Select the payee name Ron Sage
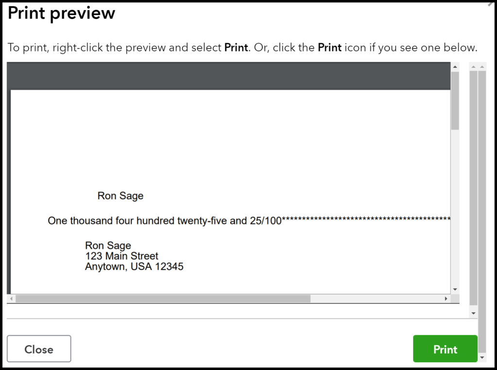Image resolution: width=497 pixels, height=370 pixels. point(120,196)
